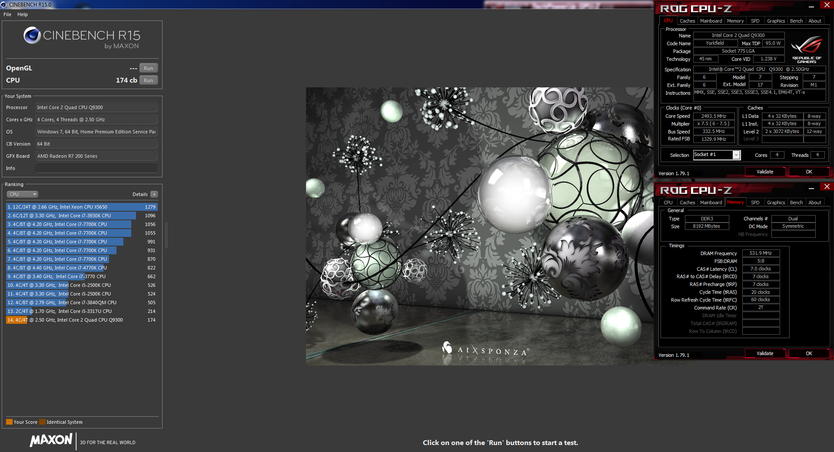Image resolution: width=834 pixels, height=452 pixels.
Task: Select ranking row 12 Core i7-3840QM
Action: (82, 302)
